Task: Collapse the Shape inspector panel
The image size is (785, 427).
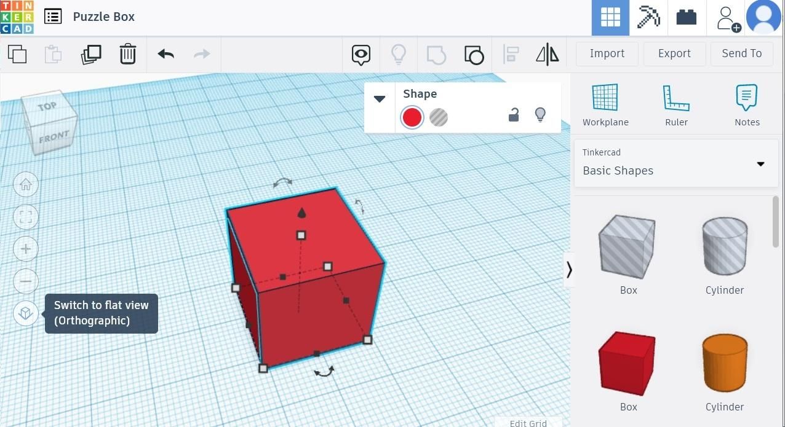Action: point(380,99)
